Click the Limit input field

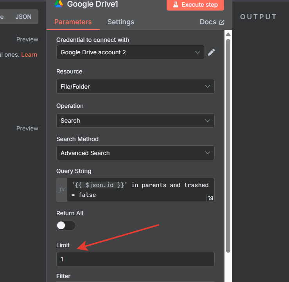coord(135,259)
